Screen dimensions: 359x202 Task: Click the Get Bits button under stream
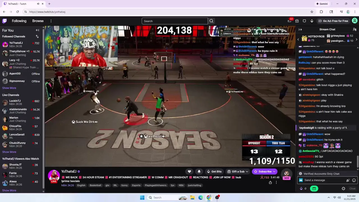(x=214, y=171)
